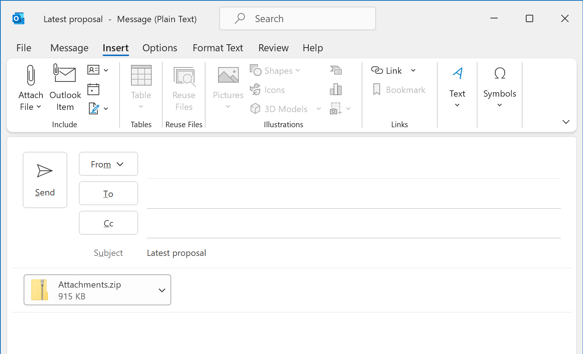The height and width of the screenshot is (354, 583).
Task: Open the Help tab
Action: coord(313,48)
